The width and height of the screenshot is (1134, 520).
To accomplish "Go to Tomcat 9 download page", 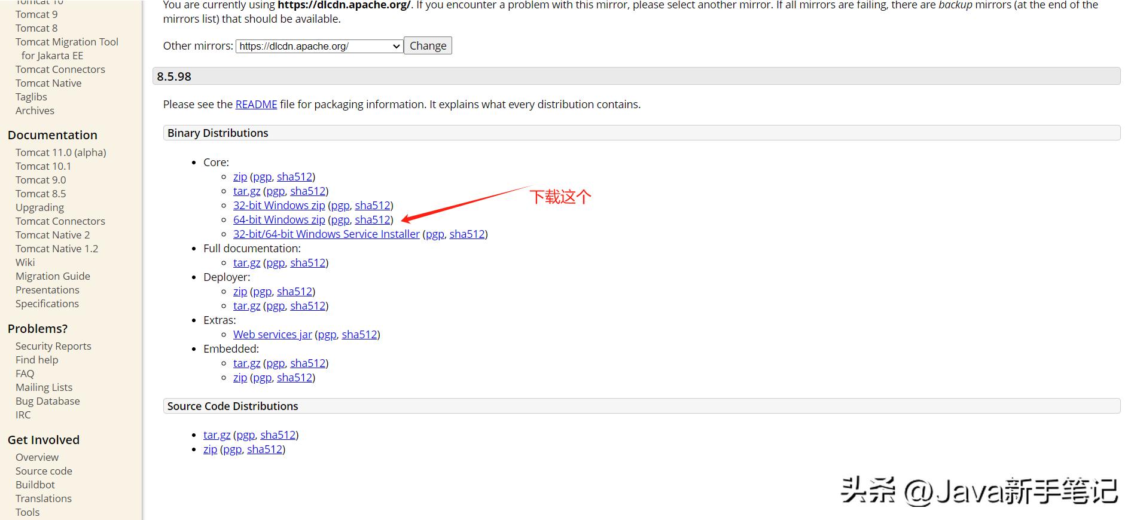I will click(x=36, y=14).
